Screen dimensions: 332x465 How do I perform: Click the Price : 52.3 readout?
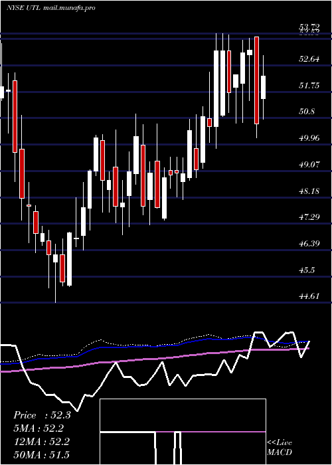42,415
